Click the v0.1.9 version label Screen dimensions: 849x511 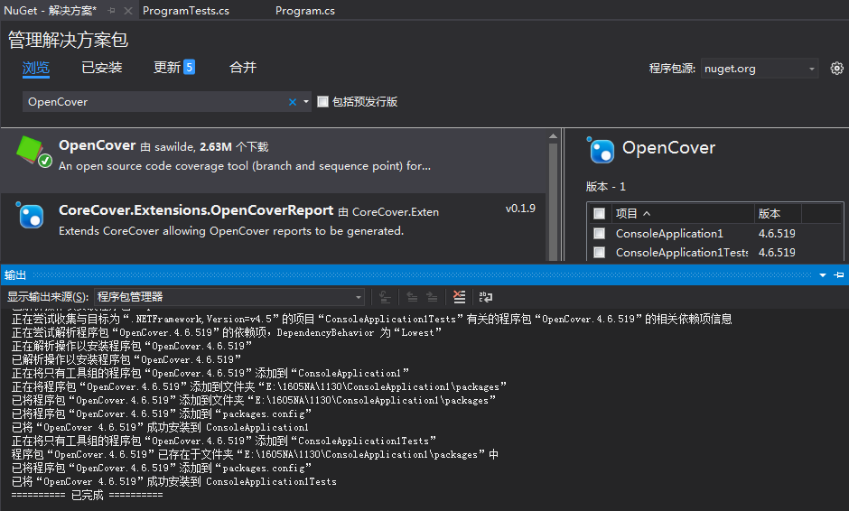pos(520,209)
